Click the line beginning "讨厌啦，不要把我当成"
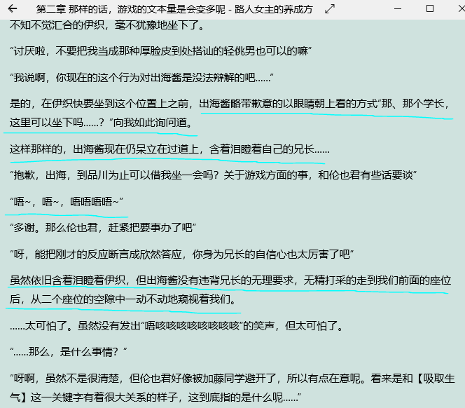The height and width of the screenshot is (408, 465). pyautogui.click(x=161, y=51)
